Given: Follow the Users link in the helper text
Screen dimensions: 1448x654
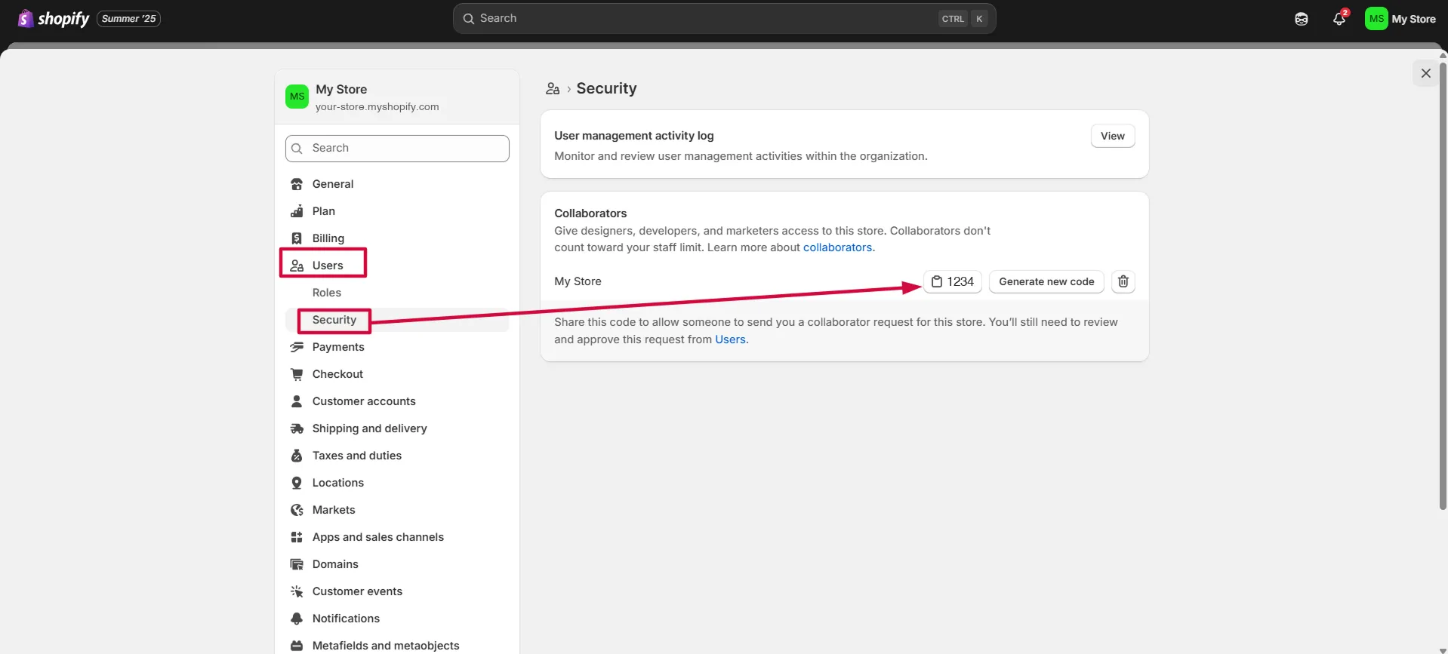Looking at the screenshot, I should 730,339.
